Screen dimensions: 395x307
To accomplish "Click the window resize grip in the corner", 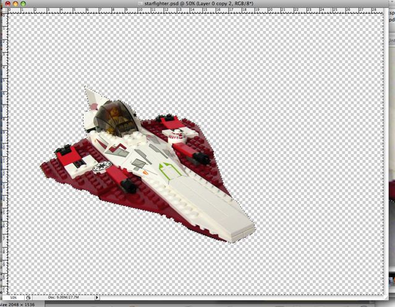I will pyautogui.click(x=386, y=298).
